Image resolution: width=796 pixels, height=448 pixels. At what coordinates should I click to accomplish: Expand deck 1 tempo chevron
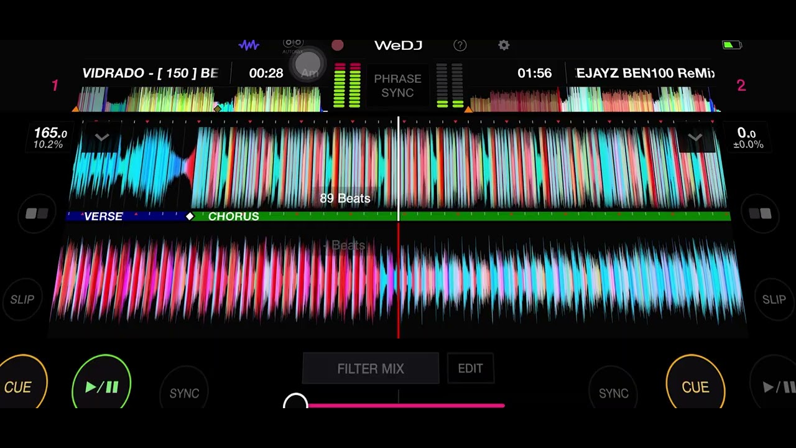102,138
